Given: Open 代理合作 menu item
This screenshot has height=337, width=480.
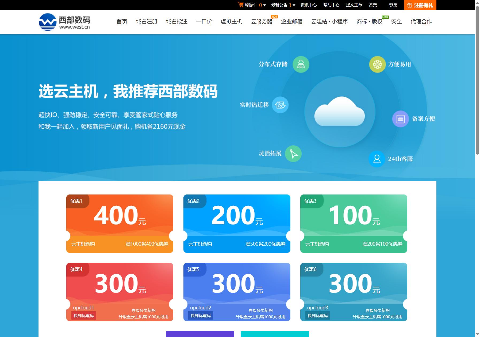Looking at the screenshot, I should click(x=421, y=21).
